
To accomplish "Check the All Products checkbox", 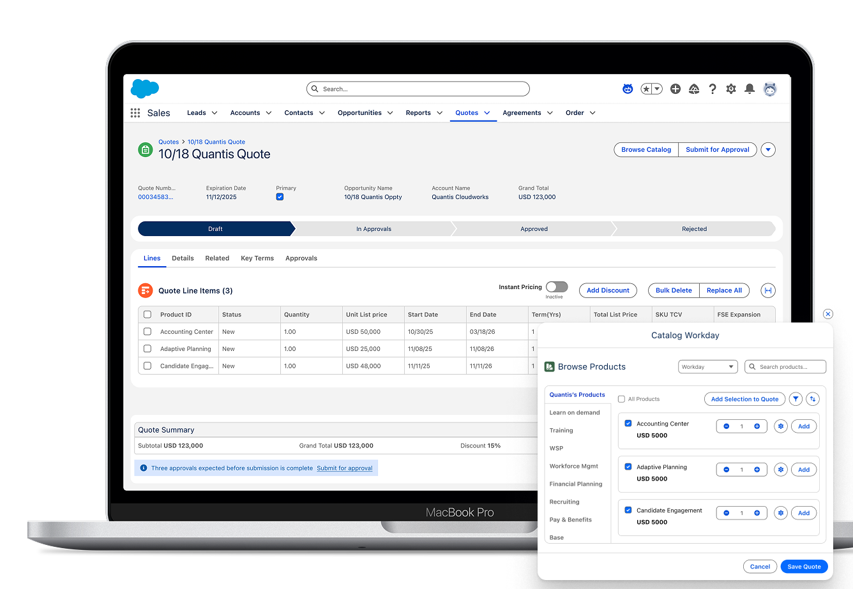I will click(621, 399).
